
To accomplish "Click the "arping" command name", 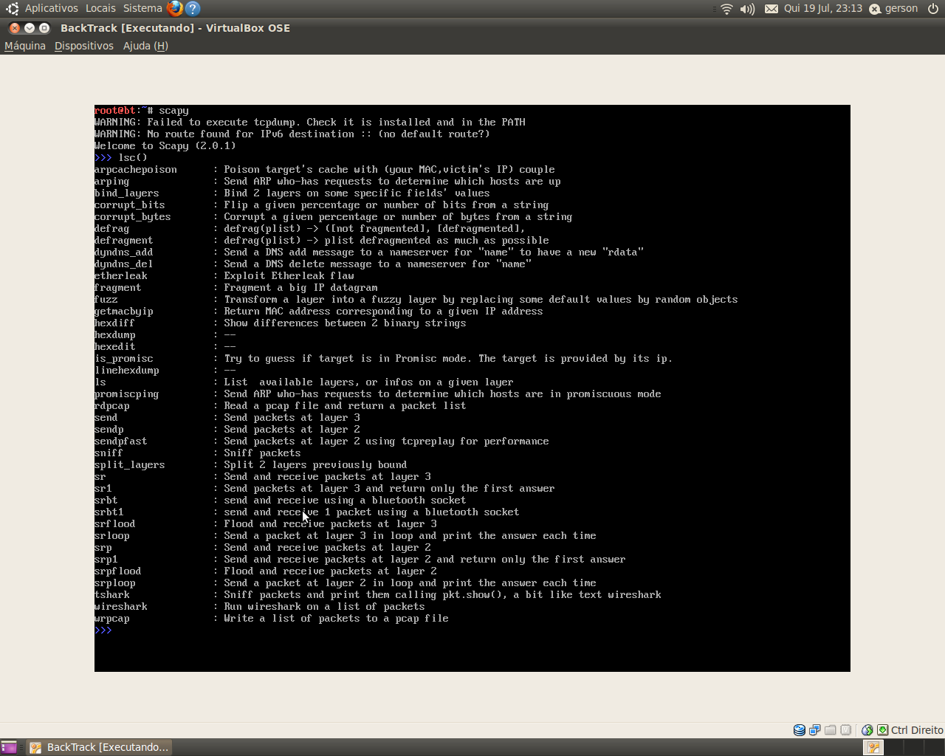I will point(111,182).
